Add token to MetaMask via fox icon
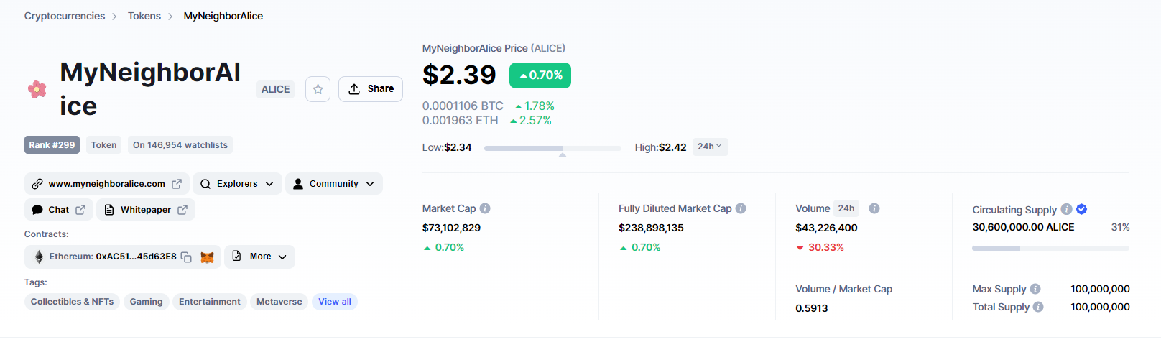The height and width of the screenshot is (342, 1161). point(207,257)
